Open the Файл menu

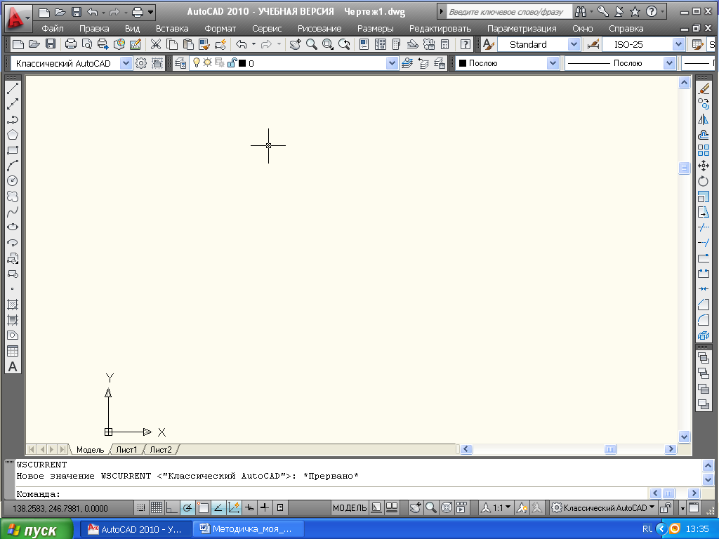click(53, 28)
